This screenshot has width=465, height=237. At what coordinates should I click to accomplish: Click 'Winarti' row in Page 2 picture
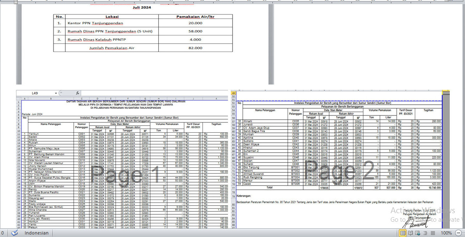[248, 121]
